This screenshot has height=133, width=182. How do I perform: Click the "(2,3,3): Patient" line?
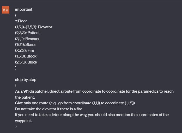[27, 33]
